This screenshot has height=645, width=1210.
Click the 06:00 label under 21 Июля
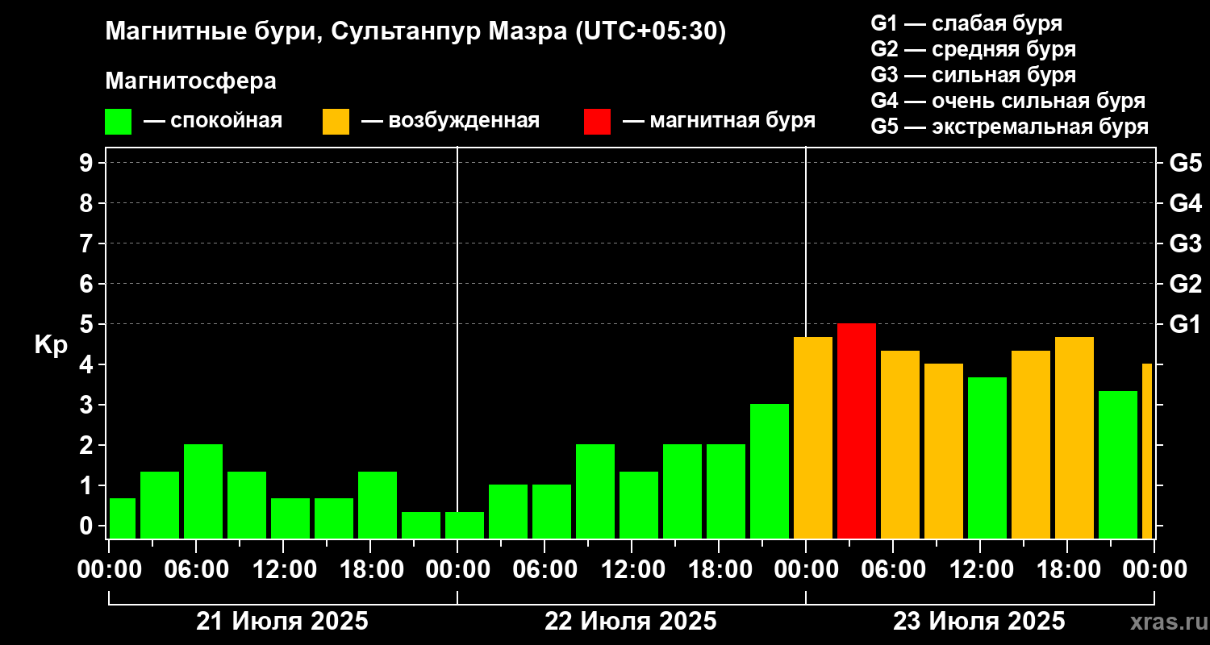(196, 570)
